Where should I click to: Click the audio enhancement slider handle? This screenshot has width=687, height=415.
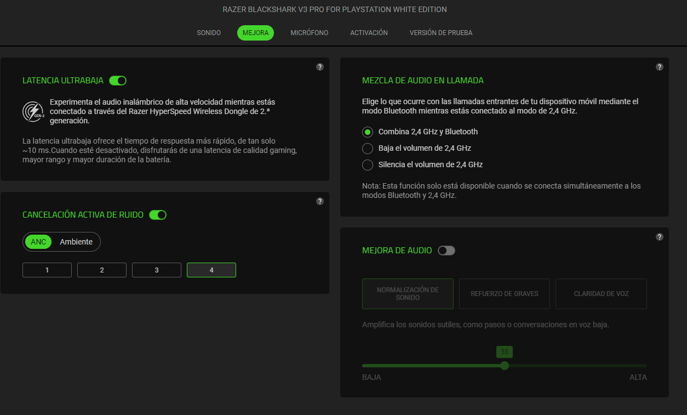tap(505, 366)
